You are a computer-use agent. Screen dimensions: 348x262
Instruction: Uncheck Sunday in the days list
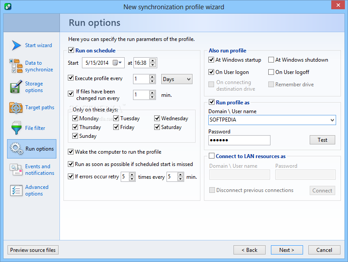coord(75,136)
